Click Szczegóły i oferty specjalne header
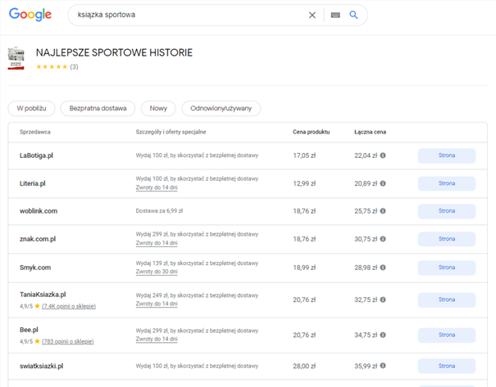Viewport: 496px width, 387px height. [x=171, y=132]
